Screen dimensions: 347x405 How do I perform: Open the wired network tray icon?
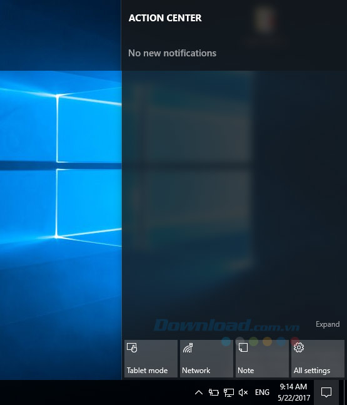coord(229,392)
